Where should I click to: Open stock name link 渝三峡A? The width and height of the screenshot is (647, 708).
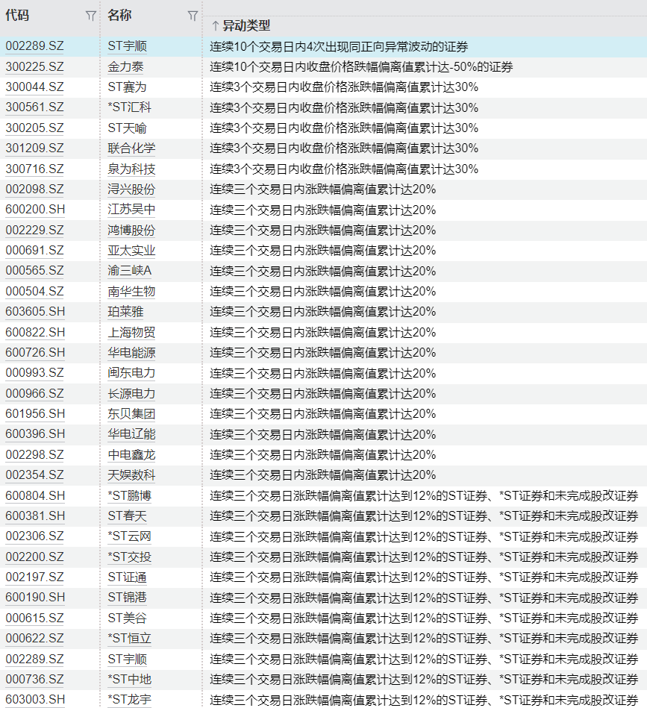tap(130, 271)
